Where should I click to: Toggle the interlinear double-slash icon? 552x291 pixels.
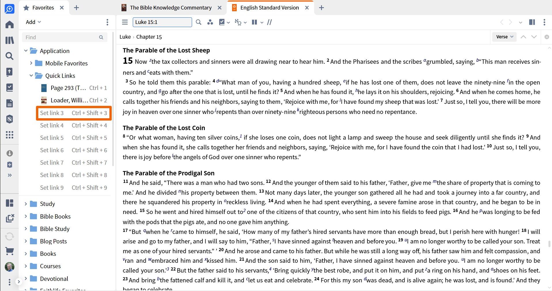point(270,22)
